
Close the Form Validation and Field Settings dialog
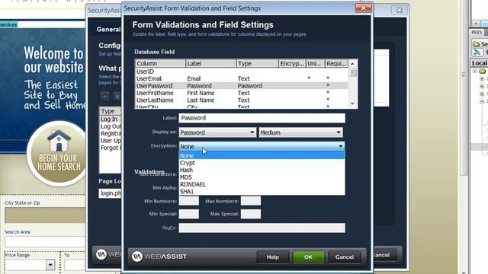pos(363,8)
